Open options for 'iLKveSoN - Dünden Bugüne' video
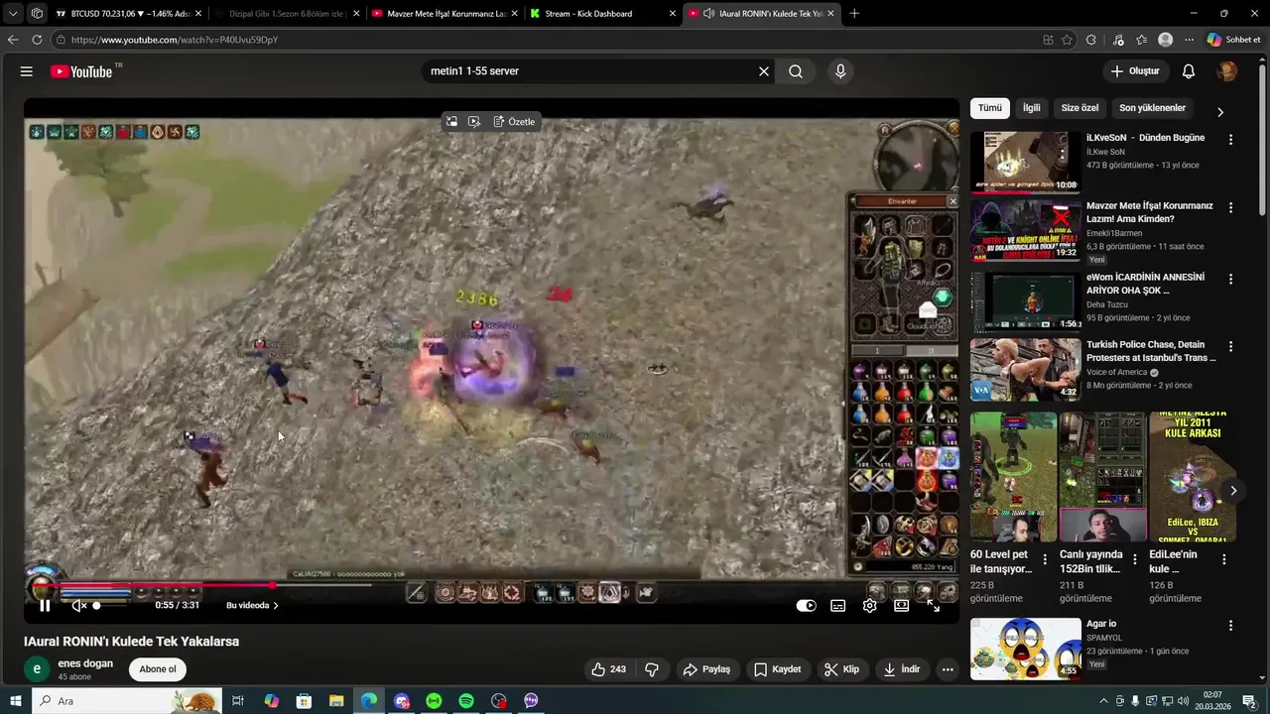Image resolution: width=1270 pixels, height=714 pixels. 1231,140
